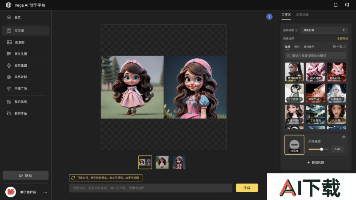Choose the 高达机甲 style thumbnail
The image size is (356, 200).
click(316, 72)
